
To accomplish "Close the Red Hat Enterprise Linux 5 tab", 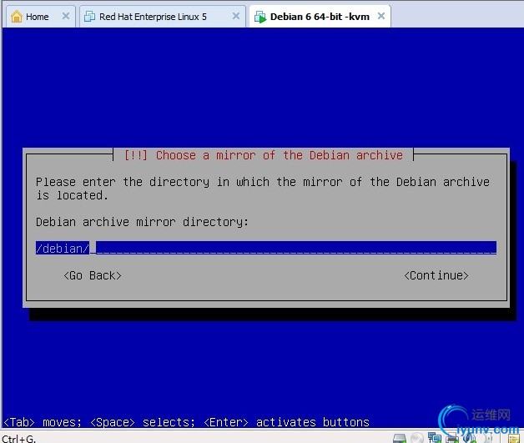I will (236, 16).
